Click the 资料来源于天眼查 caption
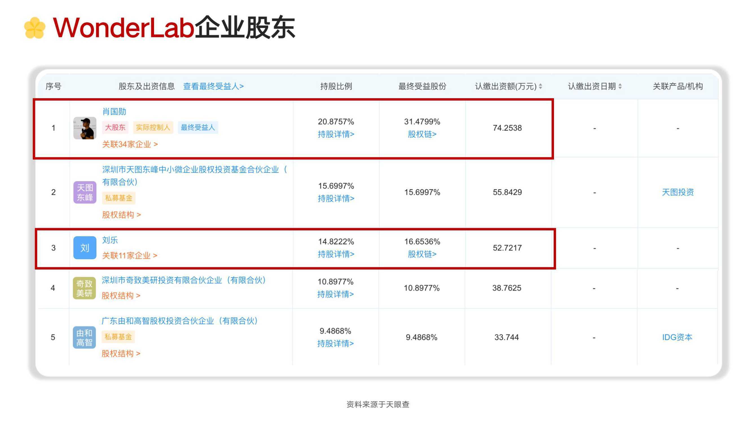Image resolution: width=752 pixels, height=423 pixels. coord(378,405)
